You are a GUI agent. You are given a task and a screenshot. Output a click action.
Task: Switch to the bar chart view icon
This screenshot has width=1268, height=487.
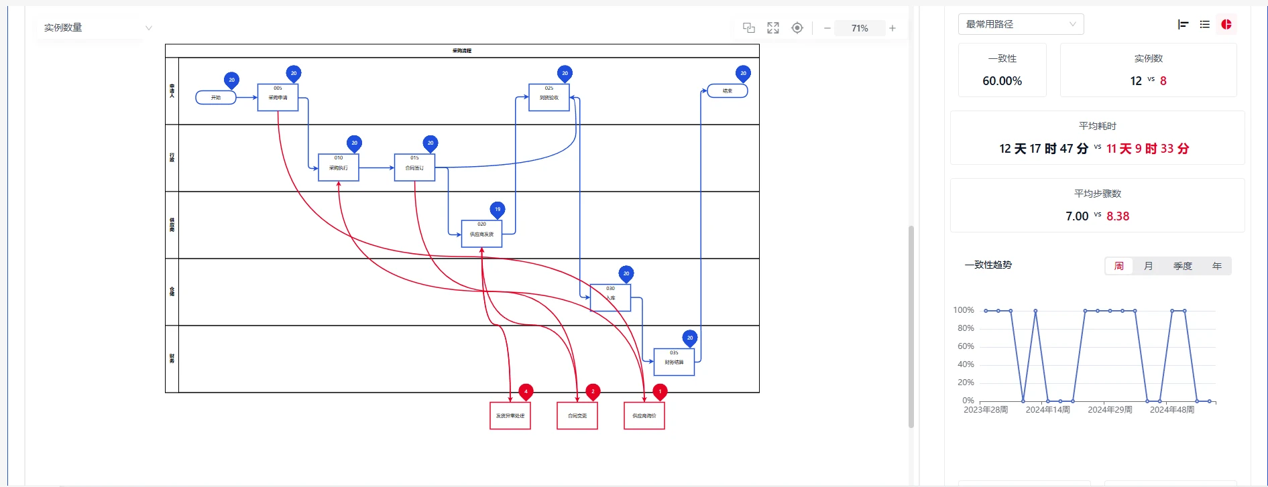coord(1184,24)
